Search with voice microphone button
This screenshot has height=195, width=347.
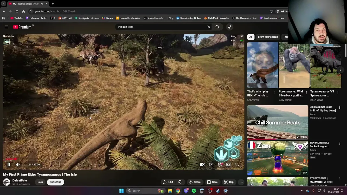click(x=230, y=27)
